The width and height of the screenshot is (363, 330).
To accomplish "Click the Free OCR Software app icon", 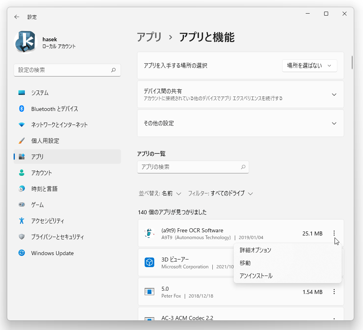I will [x=149, y=233].
